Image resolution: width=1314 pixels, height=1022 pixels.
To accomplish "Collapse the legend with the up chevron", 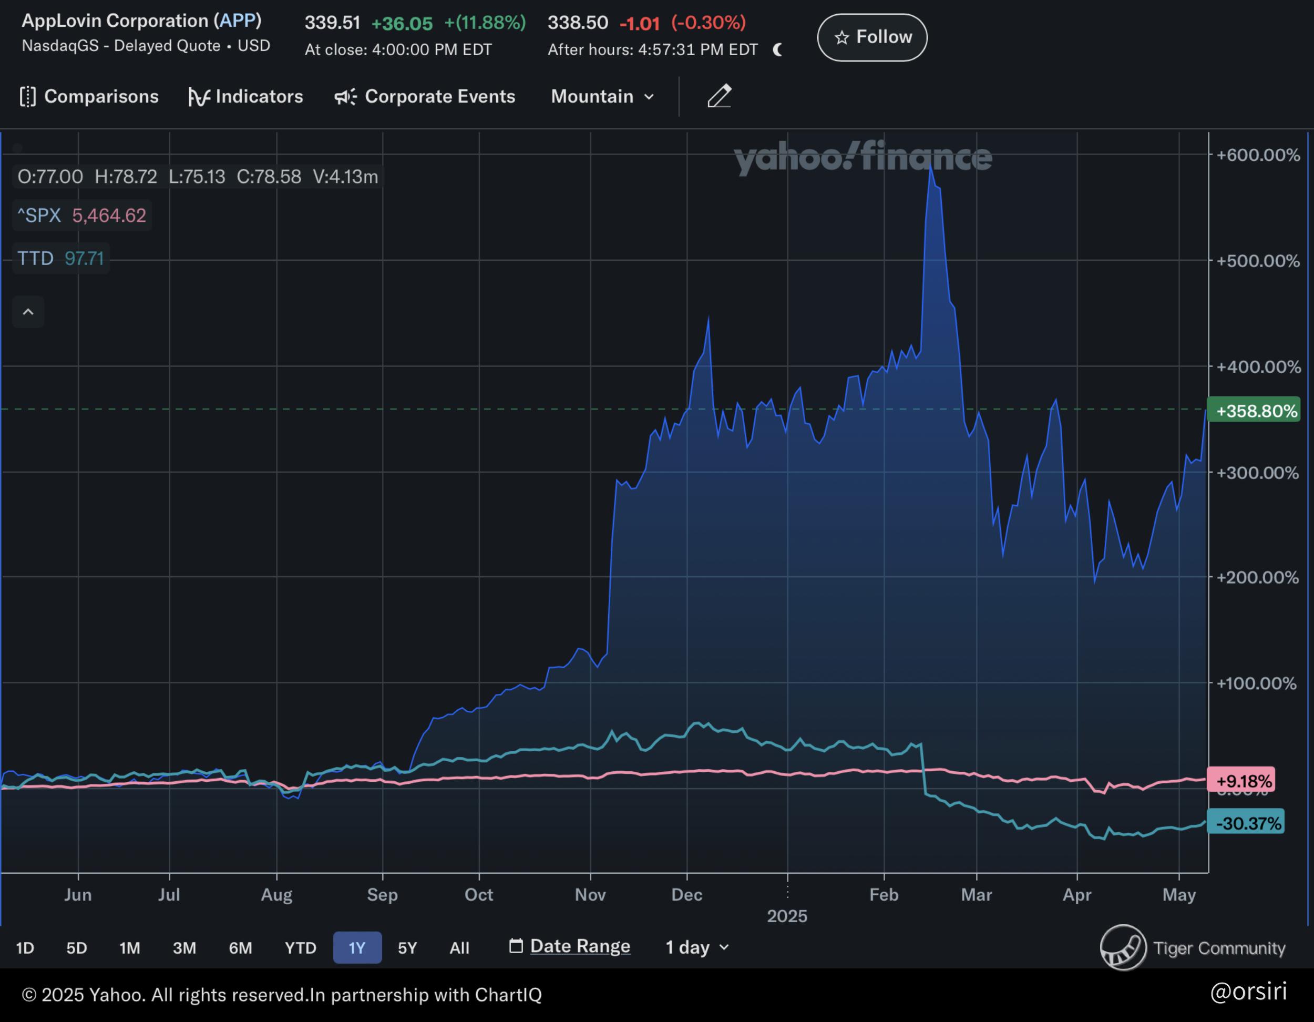I will point(28,312).
